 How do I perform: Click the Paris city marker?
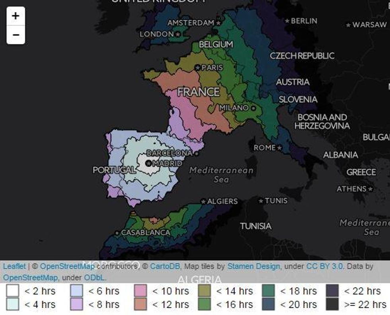197,68
